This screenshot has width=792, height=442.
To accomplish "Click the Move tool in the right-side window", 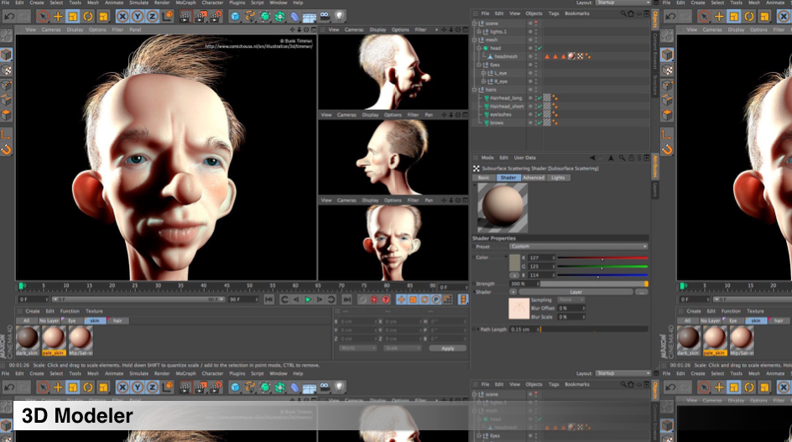I will (x=719, y=17).
